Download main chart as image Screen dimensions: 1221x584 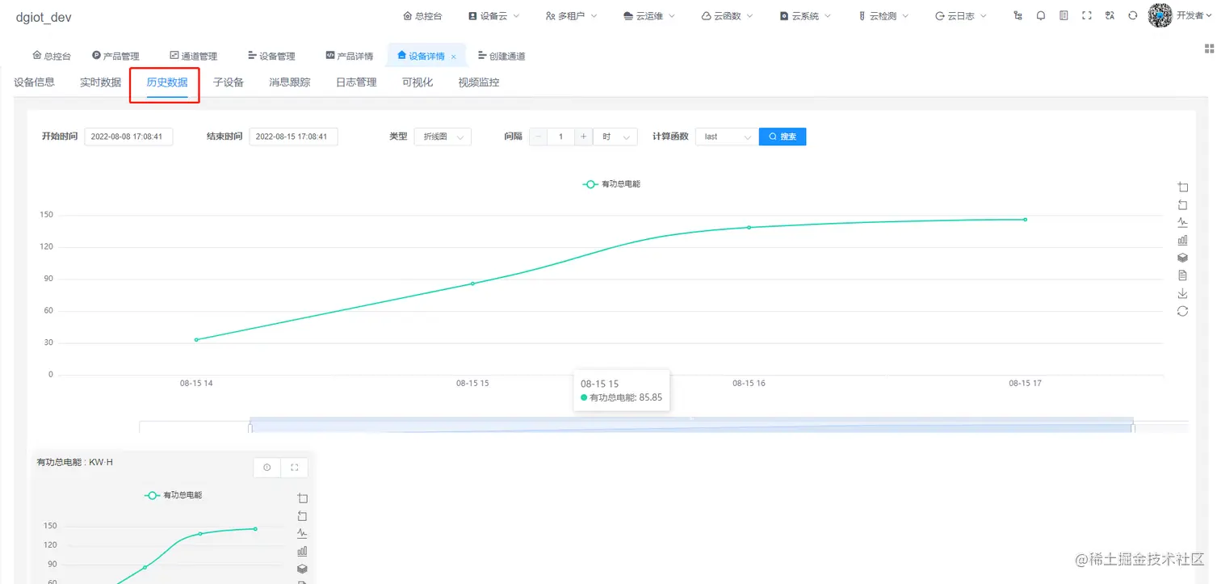coord(1182,293)
